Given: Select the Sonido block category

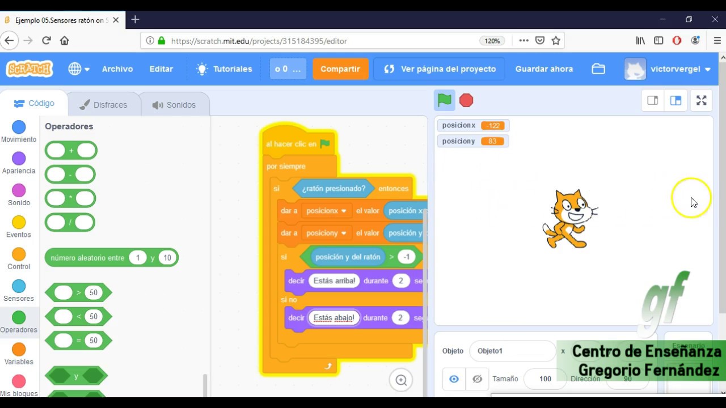Looking at the screenshot, I should tap(19, 195).
